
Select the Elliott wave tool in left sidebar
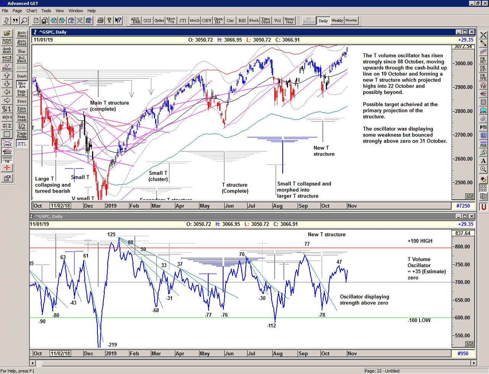click(x=7, y=67)
